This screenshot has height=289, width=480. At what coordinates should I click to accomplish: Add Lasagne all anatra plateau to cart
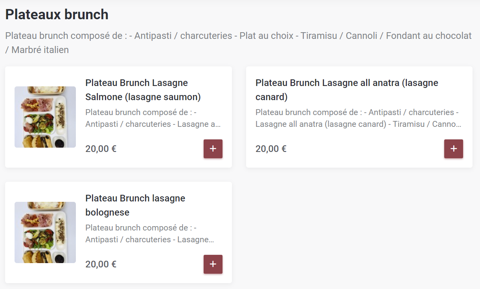(x=454, y=149)
